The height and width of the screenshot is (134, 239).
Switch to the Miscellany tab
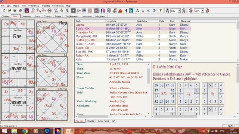coord(100,16)
